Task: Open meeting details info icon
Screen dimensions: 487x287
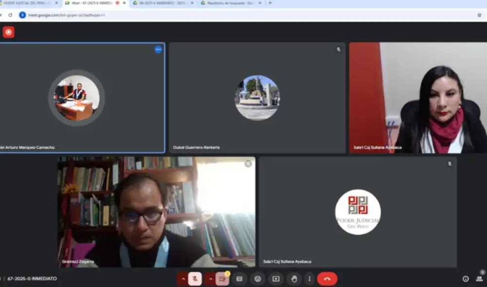Action: click(x=466, y=279)
